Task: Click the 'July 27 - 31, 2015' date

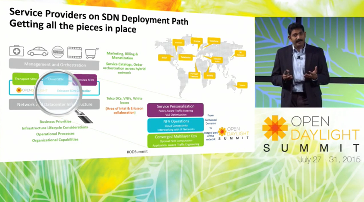Action: 329,159
